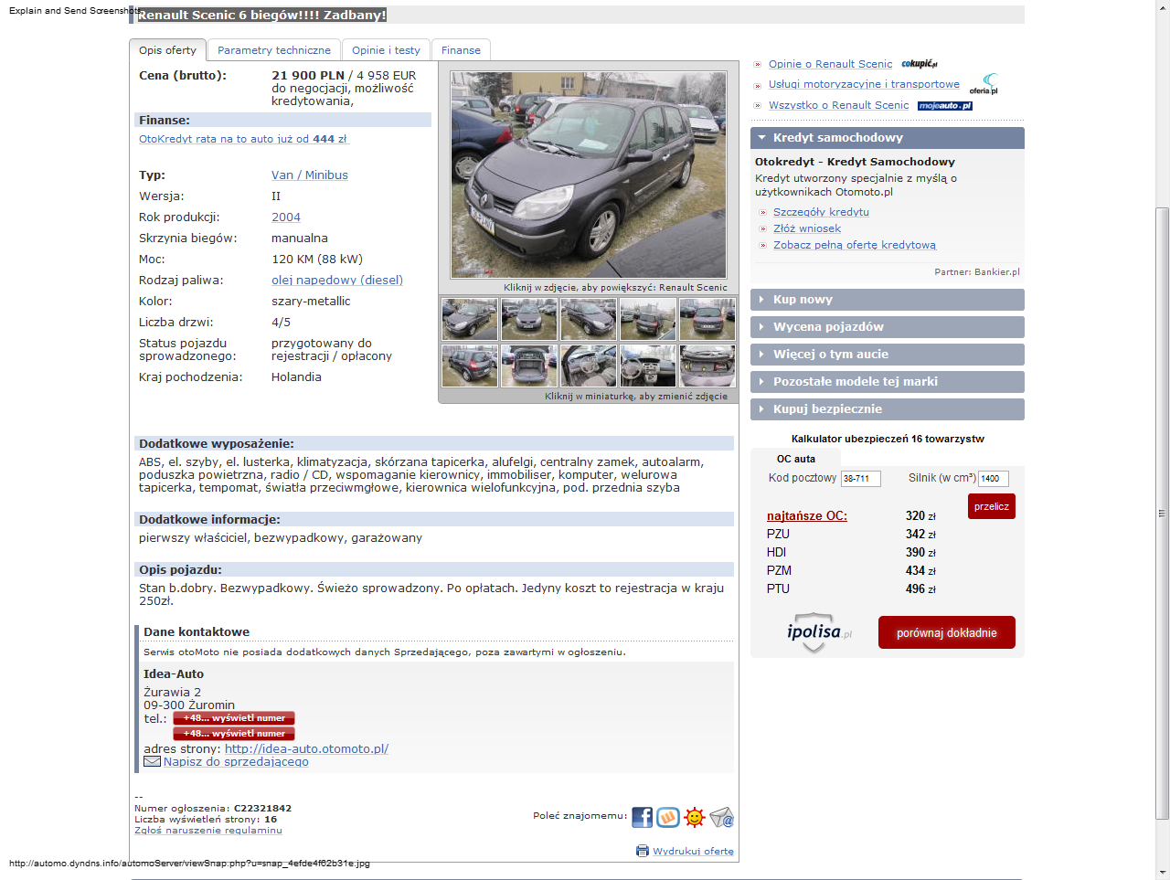Open Wszystko o Renault Scenic link
Screen dimensions: 1170x880
[x=839, y=105]
